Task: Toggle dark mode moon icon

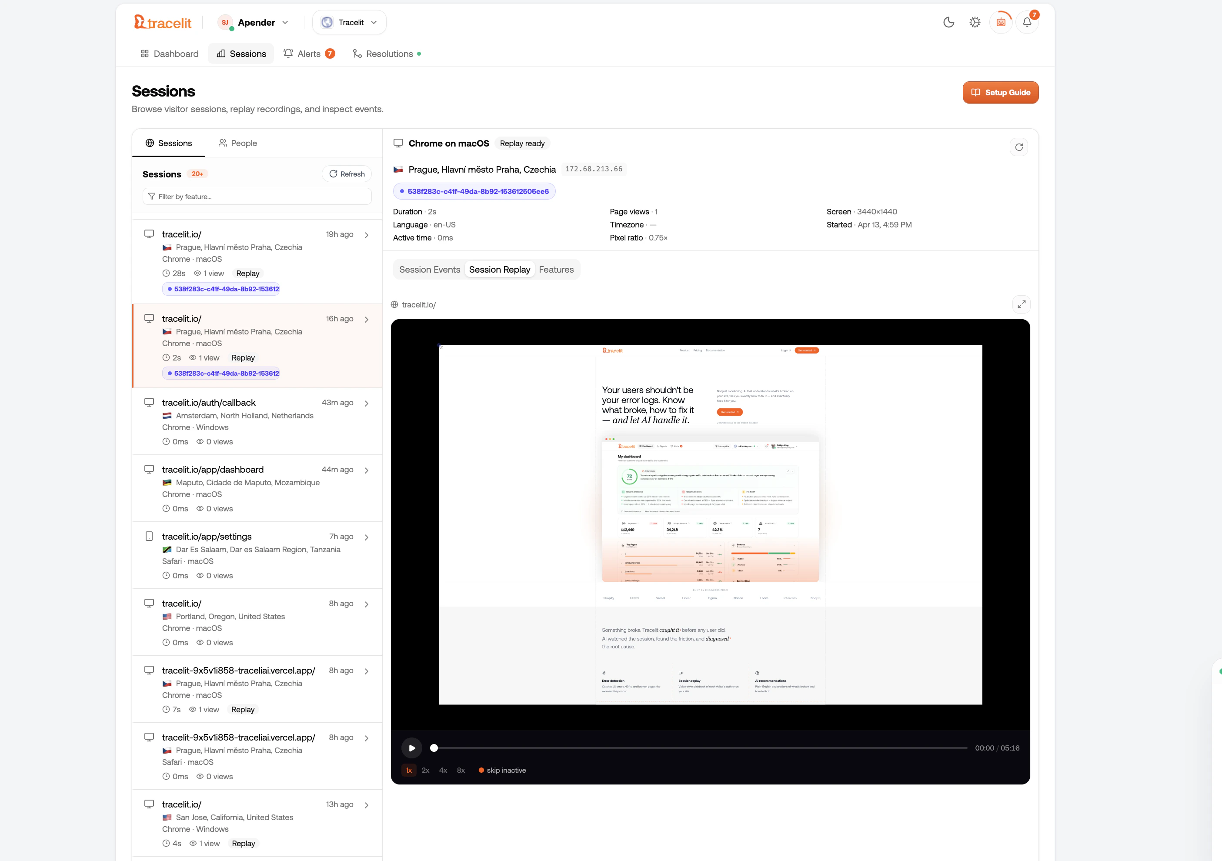Action: [948, 22]
